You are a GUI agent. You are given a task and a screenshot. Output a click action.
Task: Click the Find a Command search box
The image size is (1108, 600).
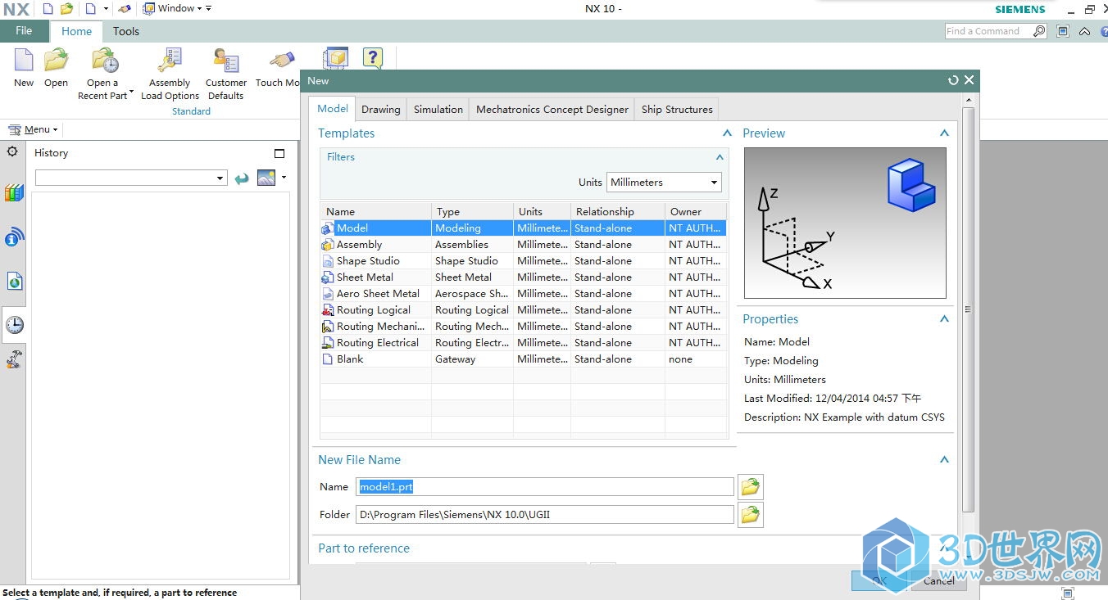point(988,31)
